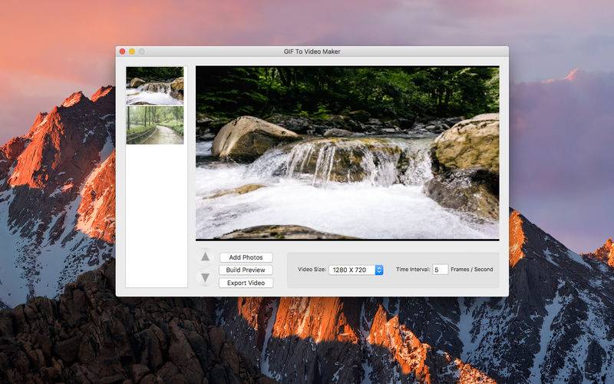Select the waterfall thumbnail in the photo list
The width and height of the screenshot is (614, 384).
click(x=155, y=85)
